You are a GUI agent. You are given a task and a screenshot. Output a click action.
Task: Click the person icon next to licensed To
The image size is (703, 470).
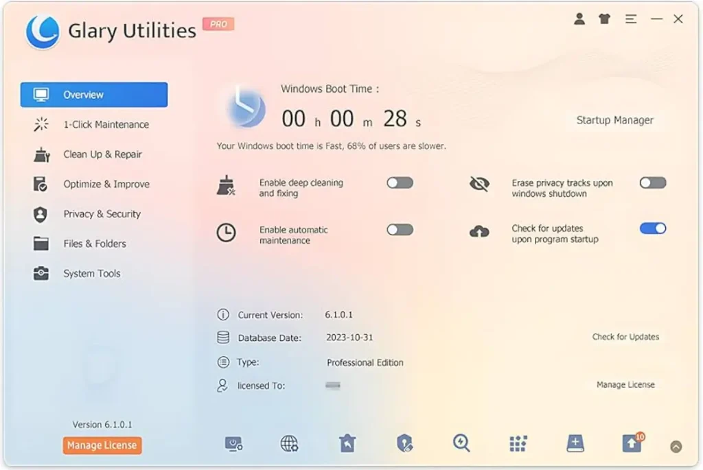click(x=222, y=386)
